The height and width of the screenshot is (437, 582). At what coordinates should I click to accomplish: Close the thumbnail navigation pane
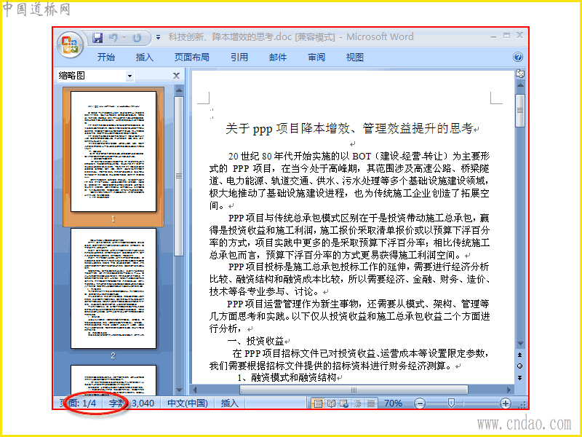click(176, 76)
